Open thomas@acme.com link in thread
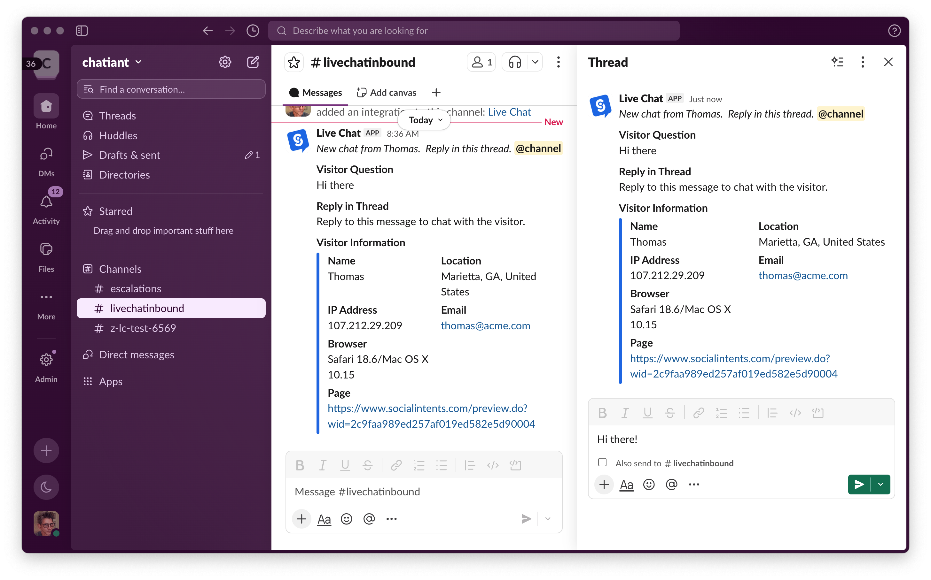931x580 pixels. click(x=803, y=275)
